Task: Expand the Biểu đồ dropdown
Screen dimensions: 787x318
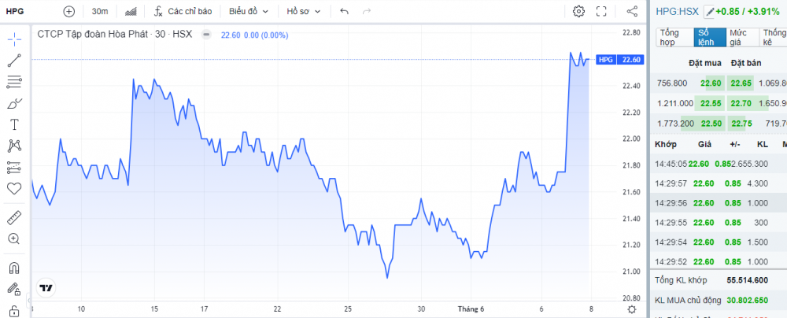Action: click(249, 11)
